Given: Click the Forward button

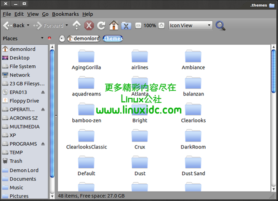Looking at the screenshot, I should click(x=48, y=26).
